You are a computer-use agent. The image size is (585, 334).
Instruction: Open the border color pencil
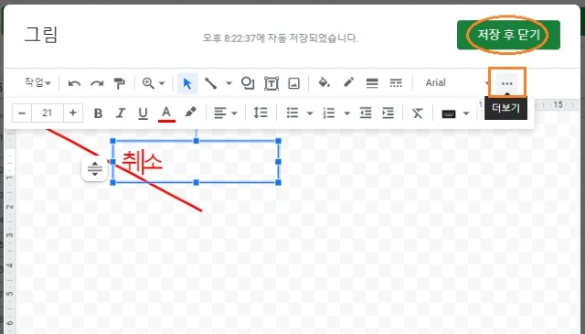348,82
